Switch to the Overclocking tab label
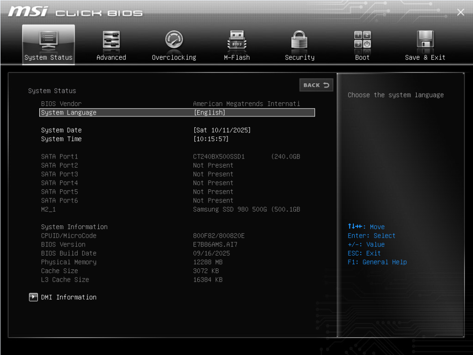 click(174, 57)
